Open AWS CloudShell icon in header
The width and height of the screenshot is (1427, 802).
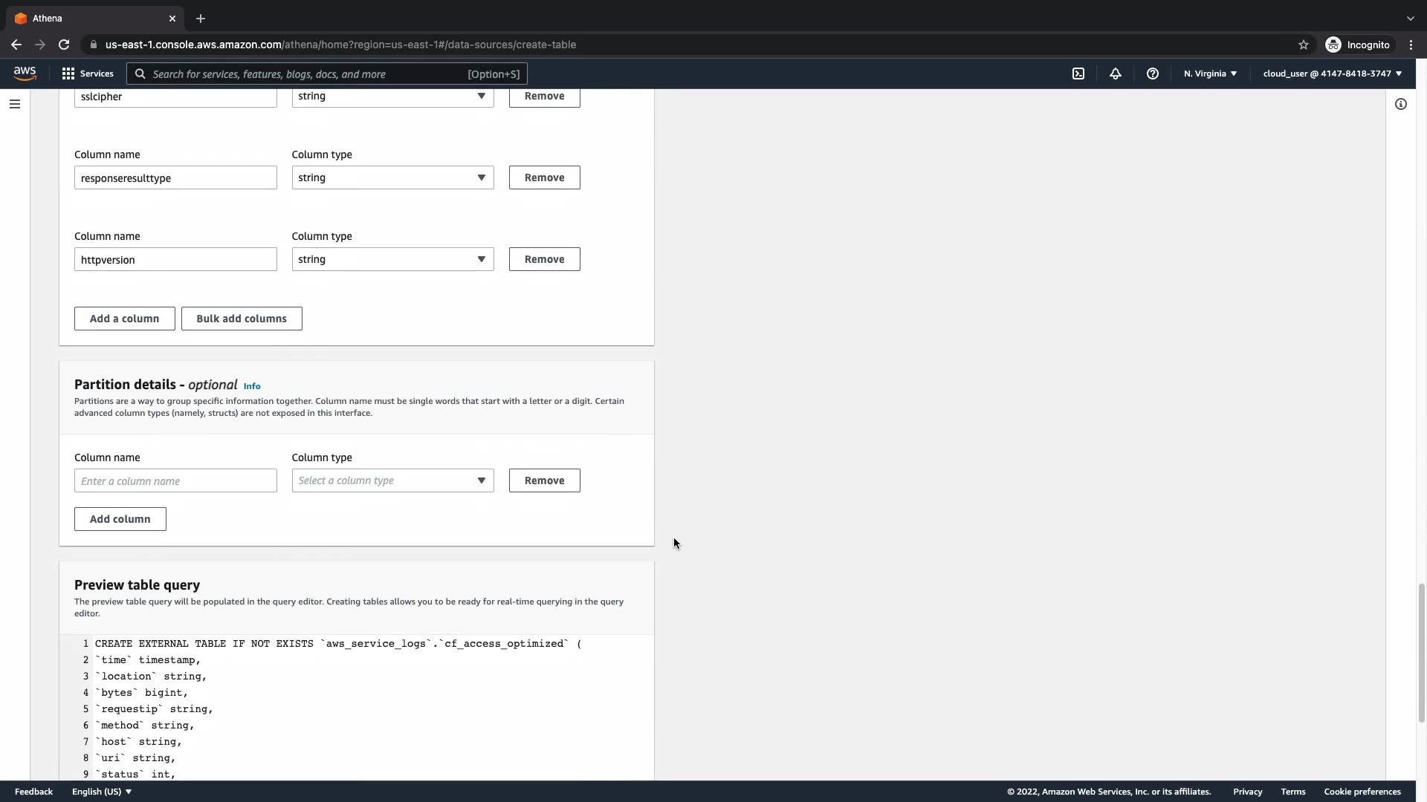[x=1078, y=74]
